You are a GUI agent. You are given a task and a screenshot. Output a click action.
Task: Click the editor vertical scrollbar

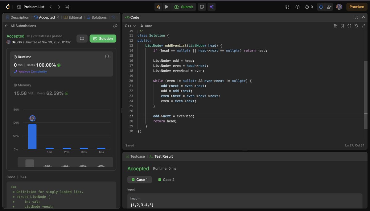(365, 95)
